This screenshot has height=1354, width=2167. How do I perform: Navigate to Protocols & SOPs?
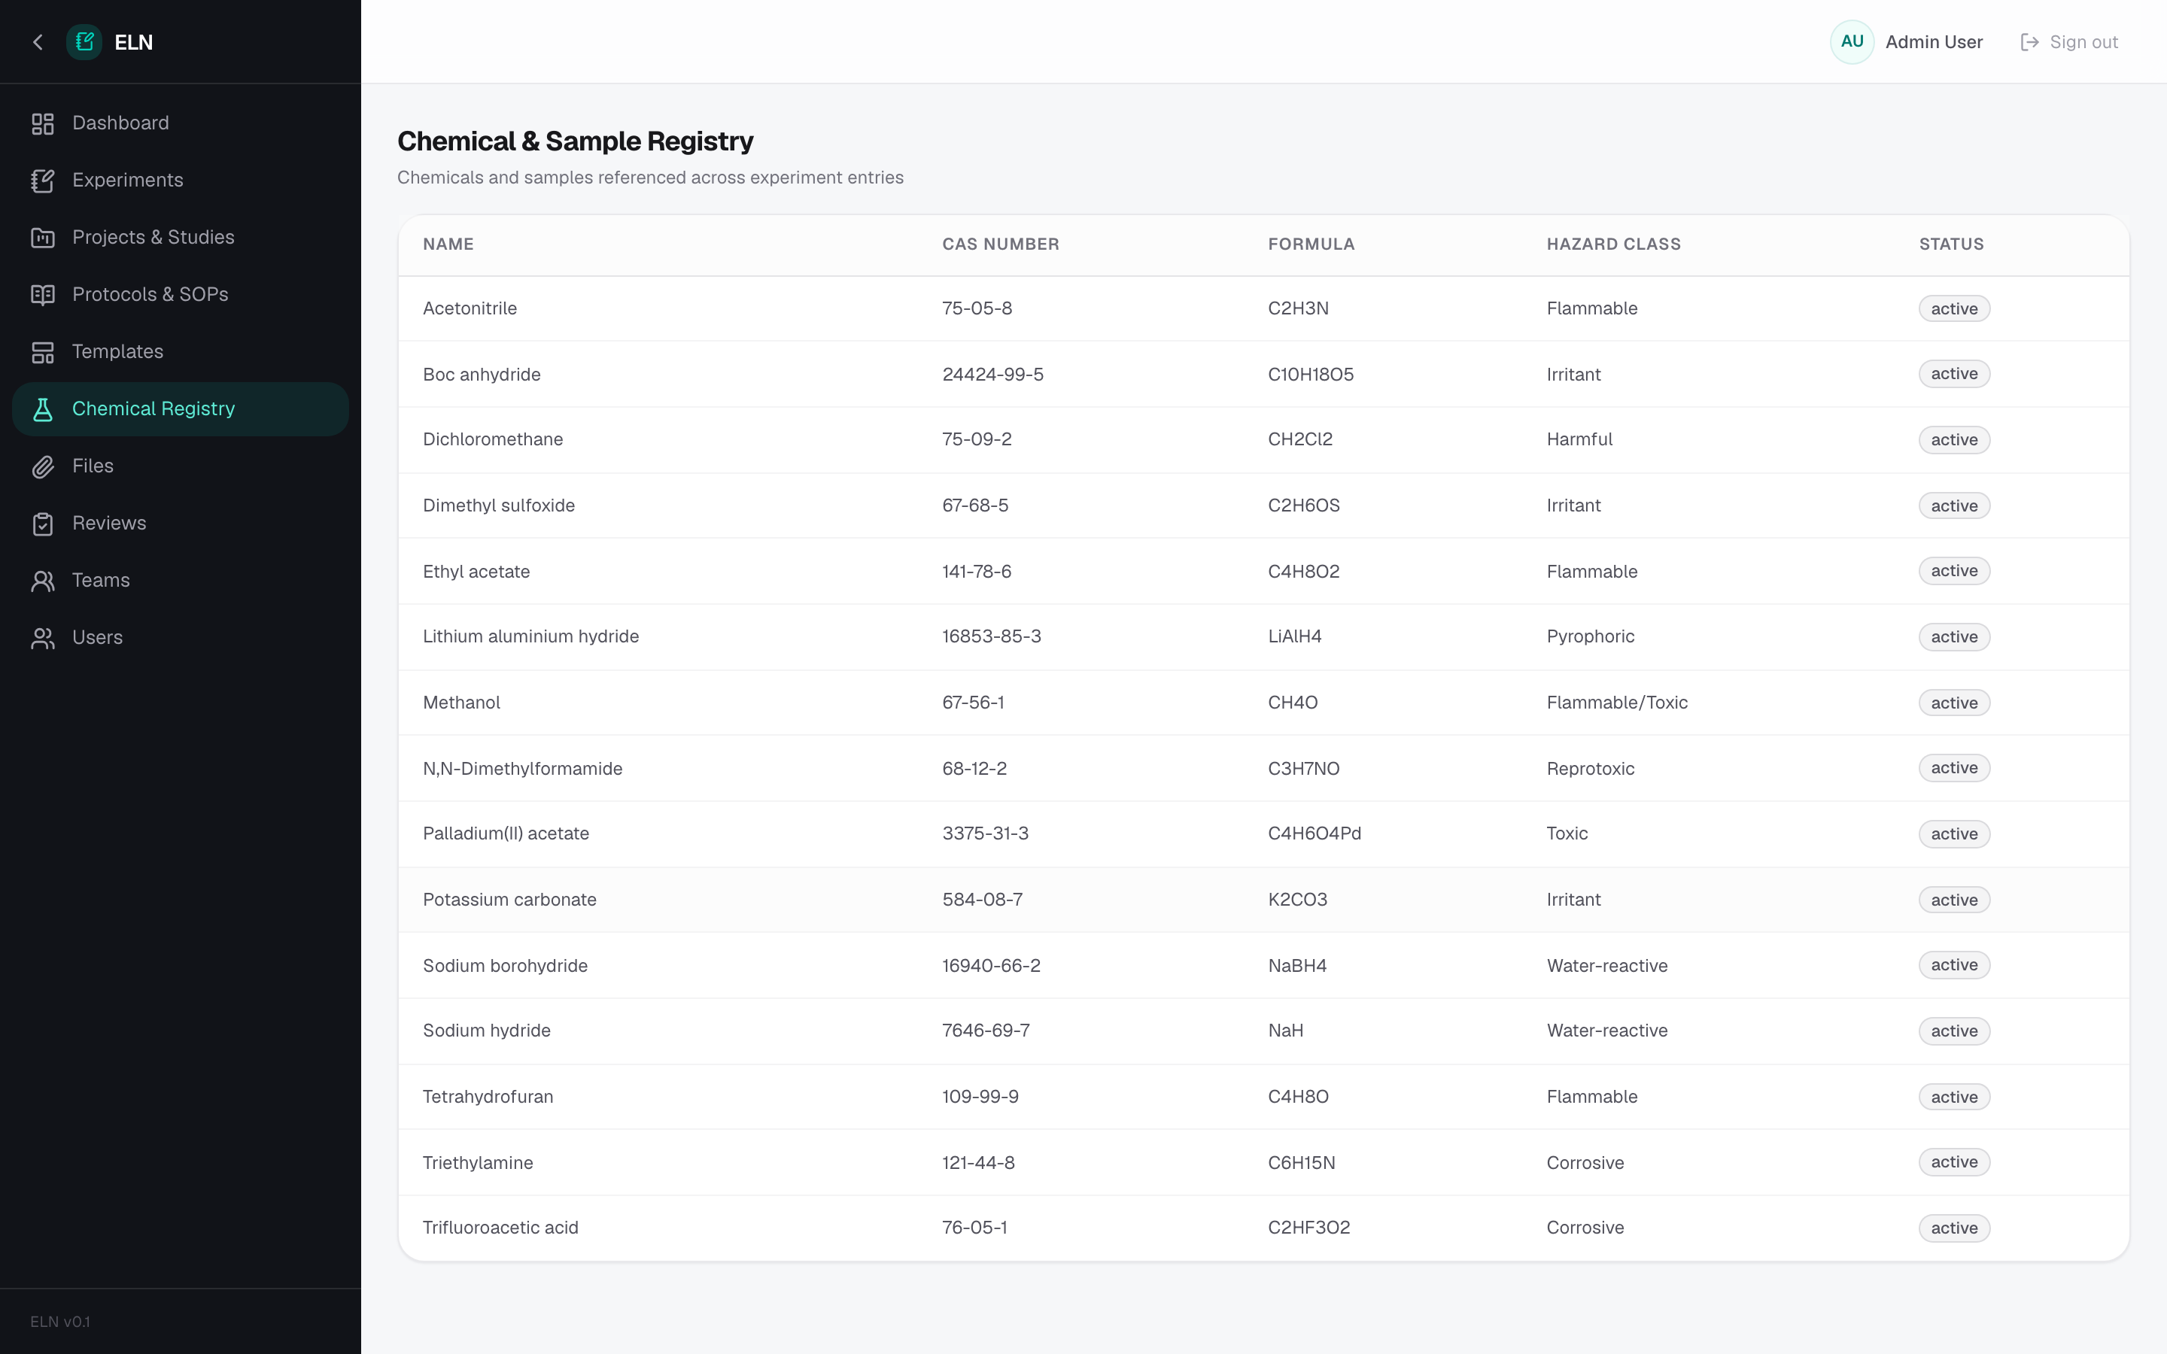coord(180,295)
